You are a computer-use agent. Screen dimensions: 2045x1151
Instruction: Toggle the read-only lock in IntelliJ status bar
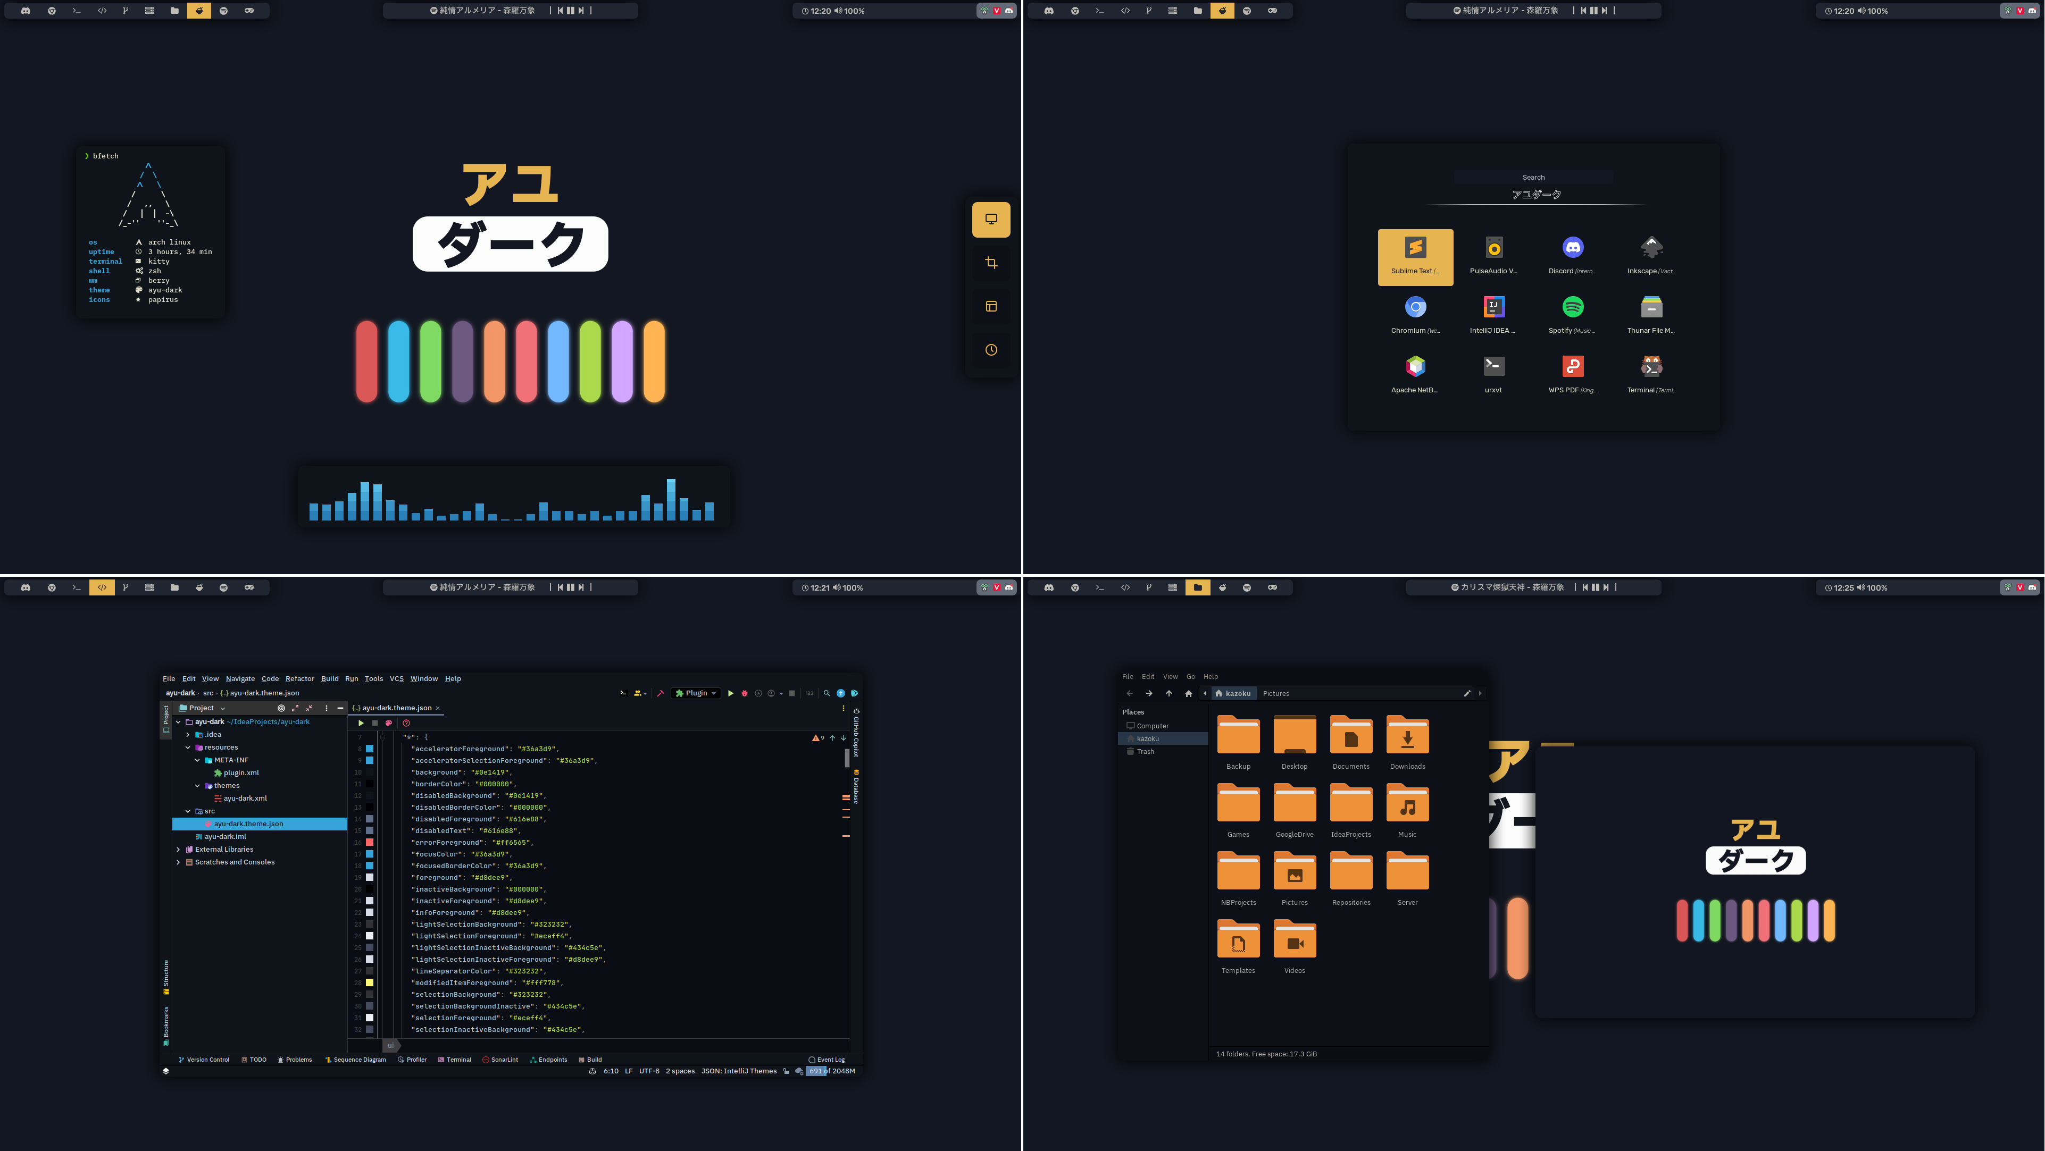[x=786, y=1072]
